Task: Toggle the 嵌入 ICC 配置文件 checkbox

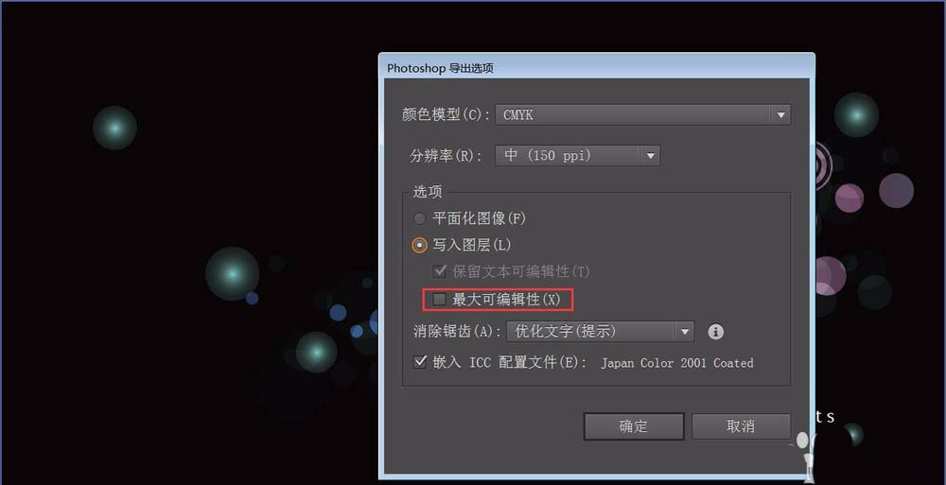Action: pyautogui.click(x=420, y=362)
